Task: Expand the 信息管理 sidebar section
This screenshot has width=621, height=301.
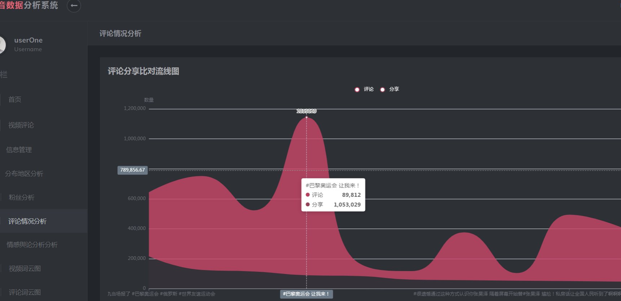Action: pyautogui.click(x=19, y=150)
